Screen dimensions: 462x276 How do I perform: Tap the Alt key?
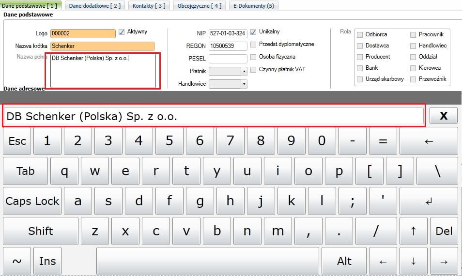[x=344, y=261]
